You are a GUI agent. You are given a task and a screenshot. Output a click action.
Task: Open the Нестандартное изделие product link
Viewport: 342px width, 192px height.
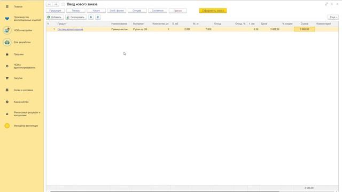[x=70, y=29]
